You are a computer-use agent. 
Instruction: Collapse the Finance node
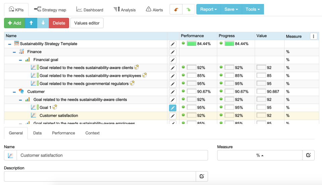click(14, 52)
